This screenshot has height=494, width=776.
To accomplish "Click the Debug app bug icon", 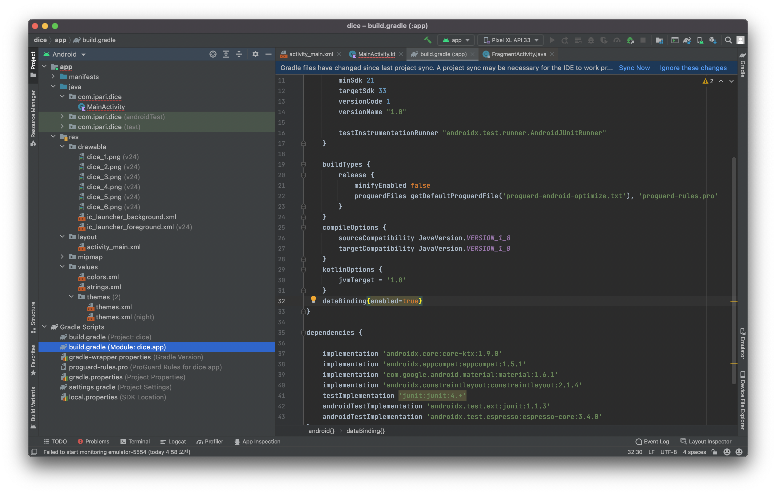I will 591,40.
